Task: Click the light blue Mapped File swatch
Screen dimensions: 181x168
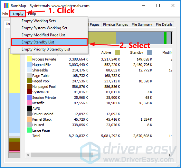Action: [29, 64]
